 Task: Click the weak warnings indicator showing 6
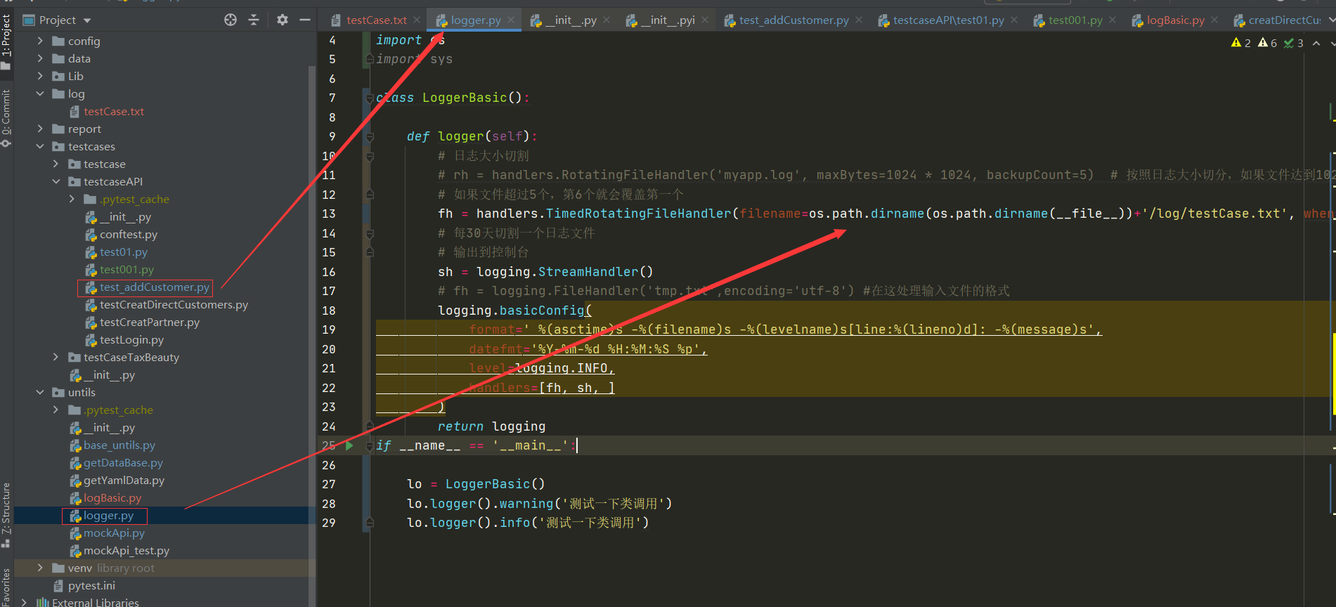click(x=1267, y=43)
